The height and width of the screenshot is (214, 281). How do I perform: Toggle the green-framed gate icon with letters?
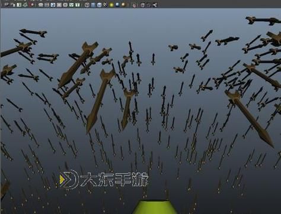(x=71, y=5)
